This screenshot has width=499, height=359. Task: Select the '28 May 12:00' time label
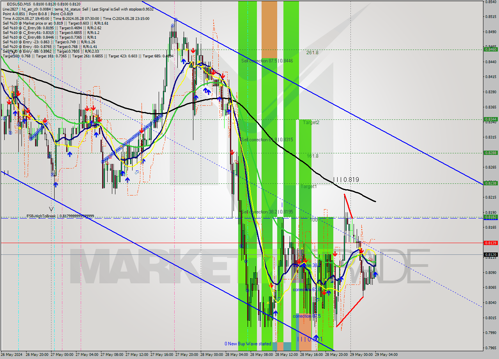(x=287, y=355)
